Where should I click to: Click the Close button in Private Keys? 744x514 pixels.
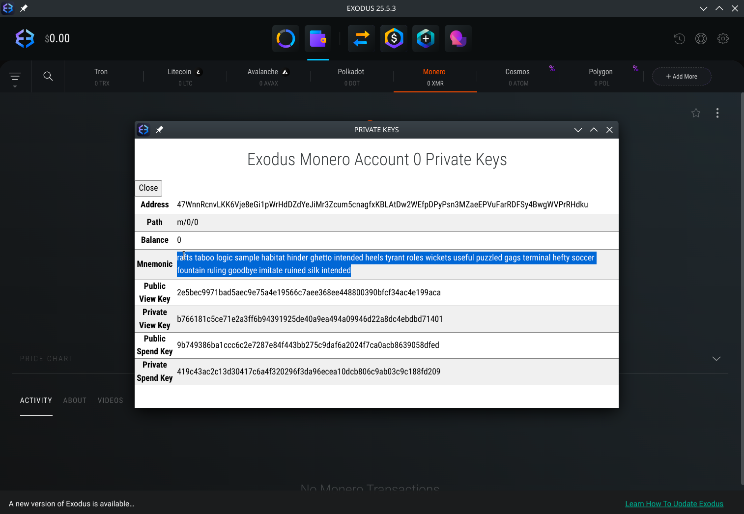point(148,188)
